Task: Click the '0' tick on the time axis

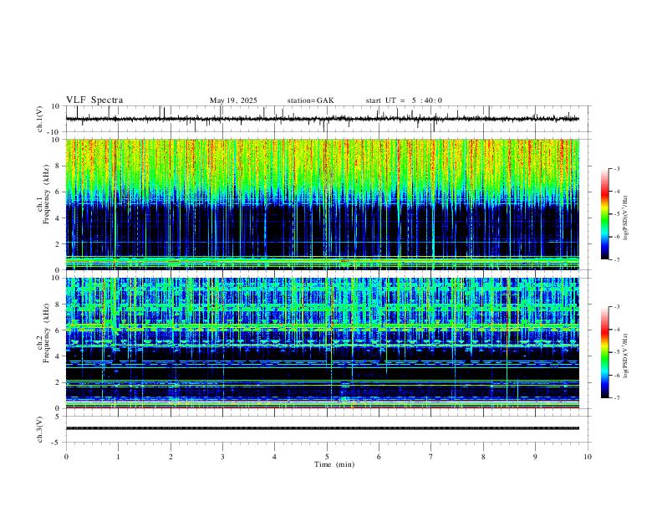Action: click(x=66, y=457)
